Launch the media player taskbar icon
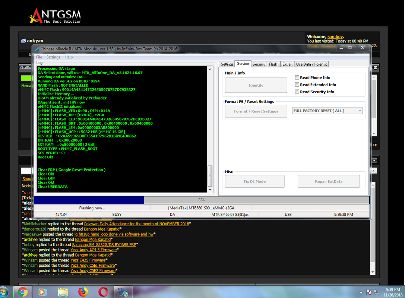Image resolution: width=405 pixels, height=298 pixels. point(42,292)
